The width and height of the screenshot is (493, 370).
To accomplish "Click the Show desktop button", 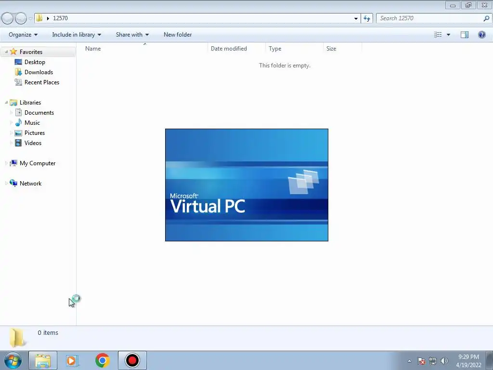I will click(490, 360).
